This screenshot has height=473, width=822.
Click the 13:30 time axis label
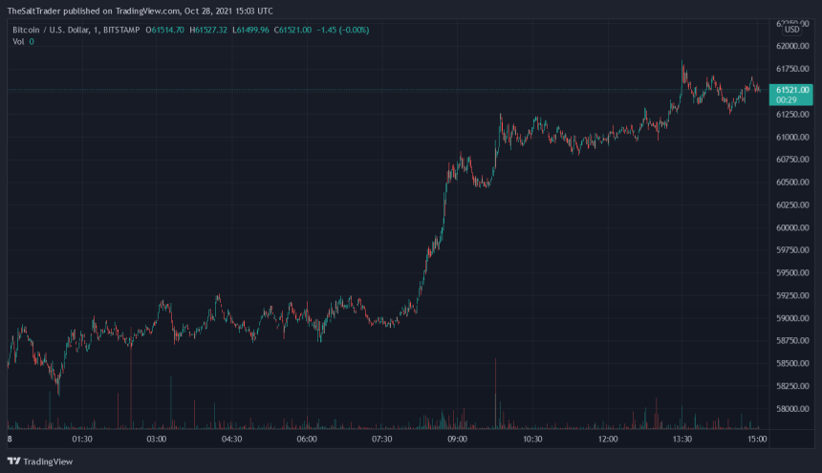tap(681, 440)
